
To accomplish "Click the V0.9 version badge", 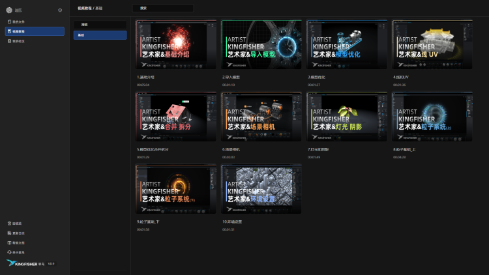I will click(x=51, y=264).
